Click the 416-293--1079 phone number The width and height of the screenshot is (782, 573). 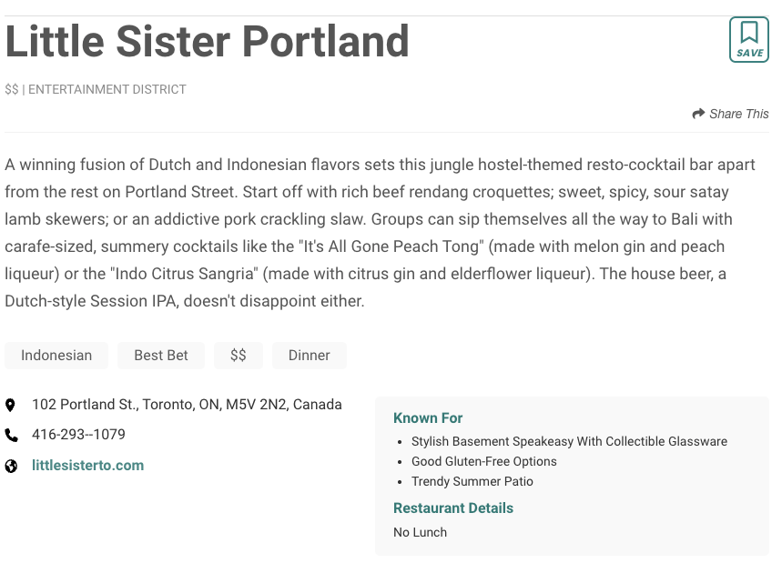click(78, 435)
